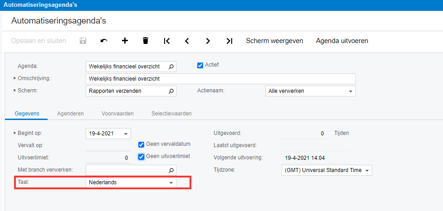
Task: Toggle Geen vervaldatum checkbox
Action: pyautogui.click(x=141, y=144)
